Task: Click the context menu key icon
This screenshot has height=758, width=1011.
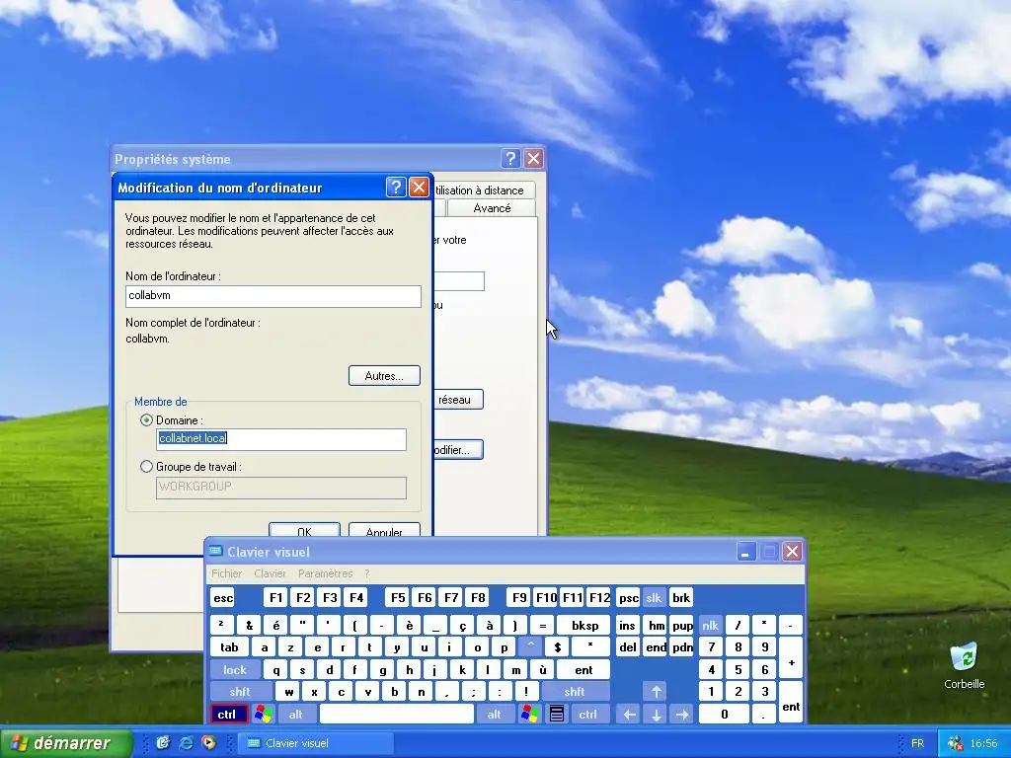Action: pos(557,715)
